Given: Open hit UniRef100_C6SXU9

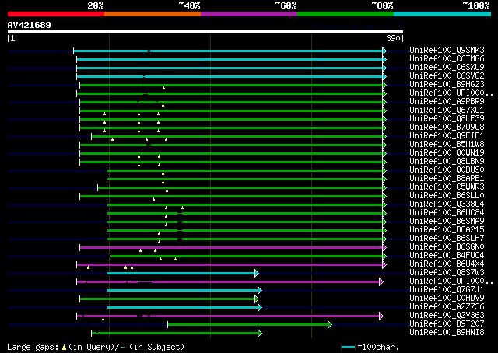Looking at the screenshot, I should [447, 67].
